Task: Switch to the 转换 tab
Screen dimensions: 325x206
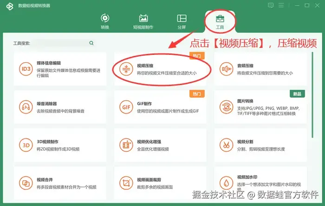Action: point(105,21)
